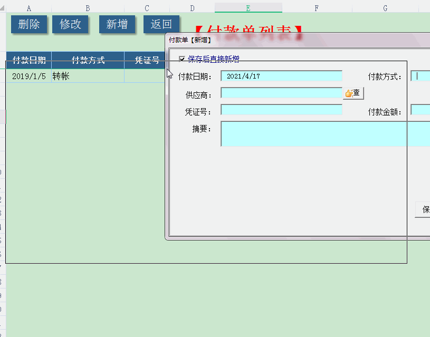Click the 凭证号 table header cell
Screen dimensions: 430x337
[145, 60]
